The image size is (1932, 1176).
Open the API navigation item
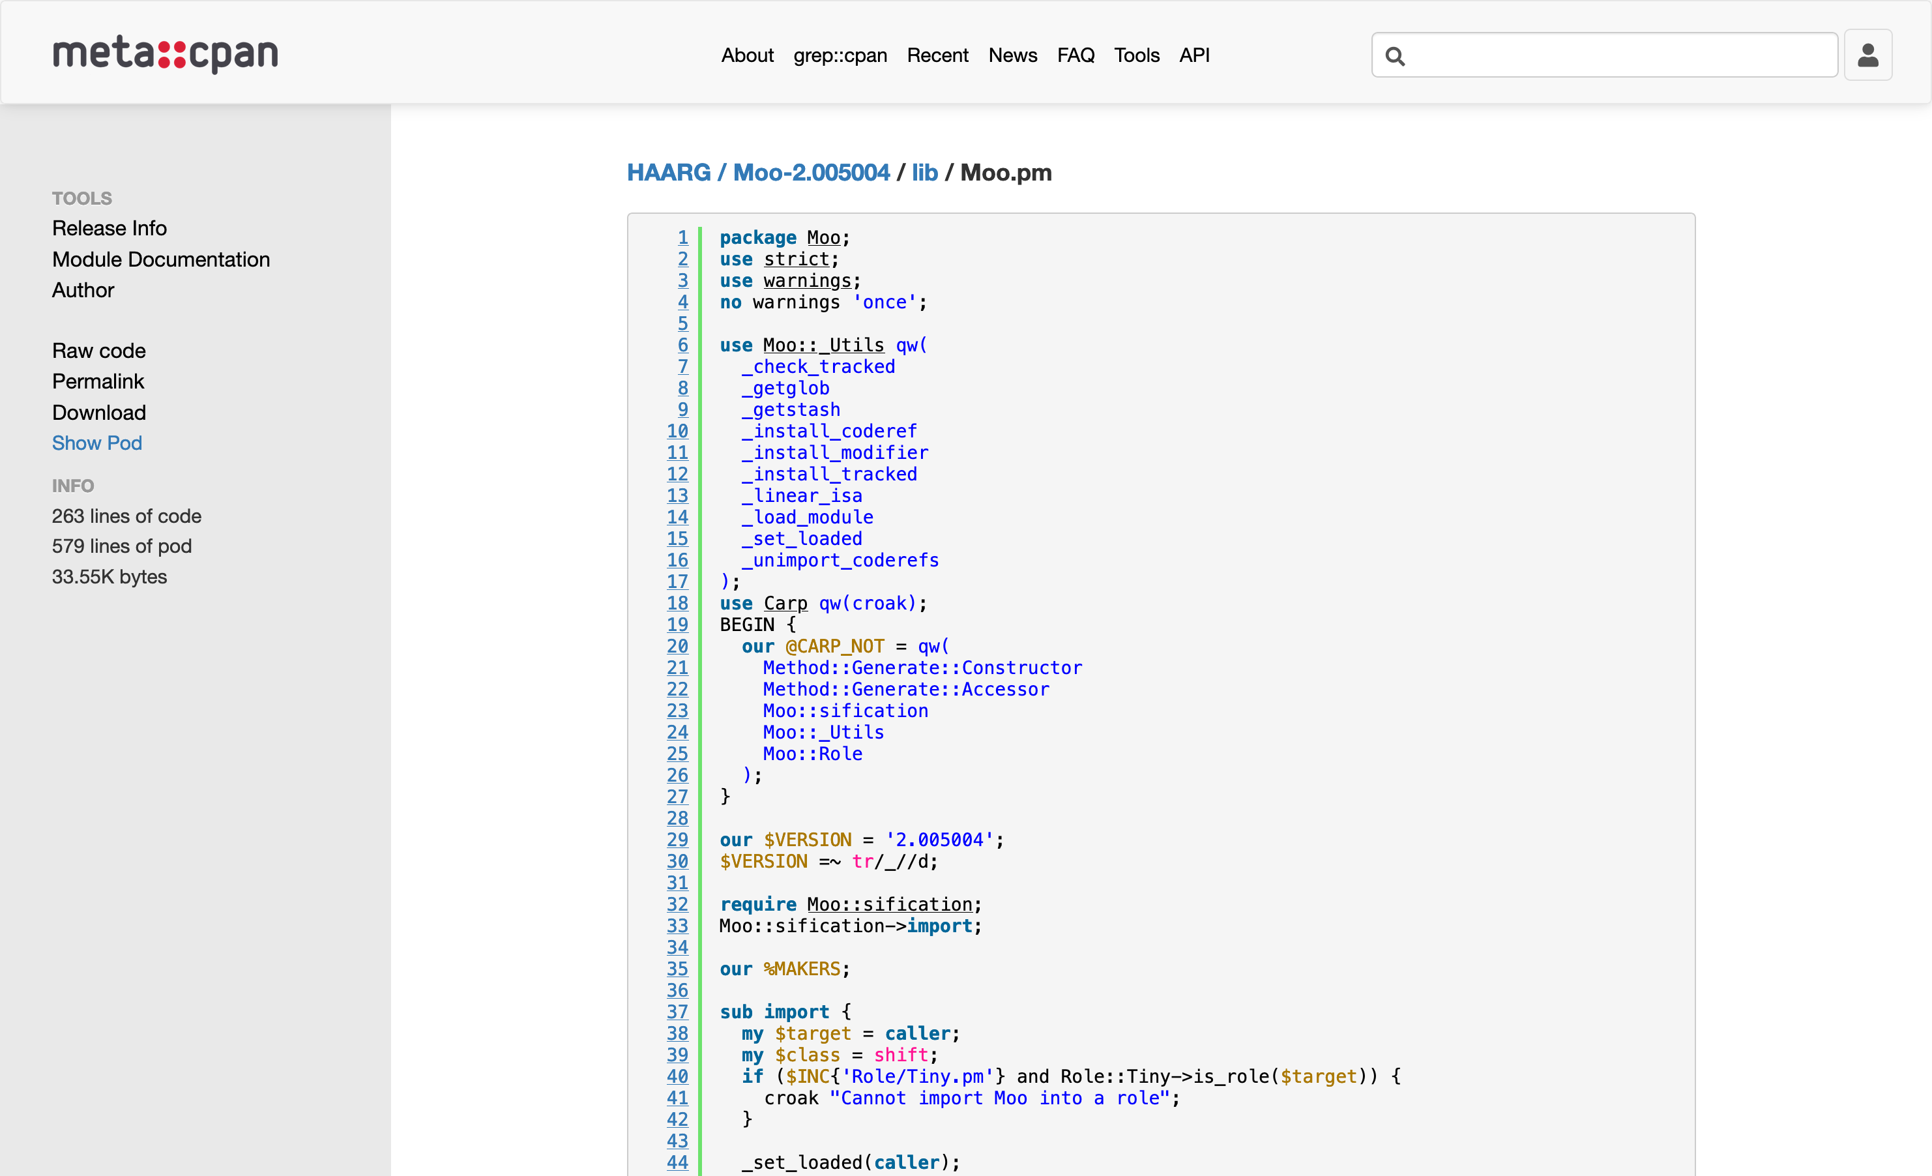pos(1194,55)
